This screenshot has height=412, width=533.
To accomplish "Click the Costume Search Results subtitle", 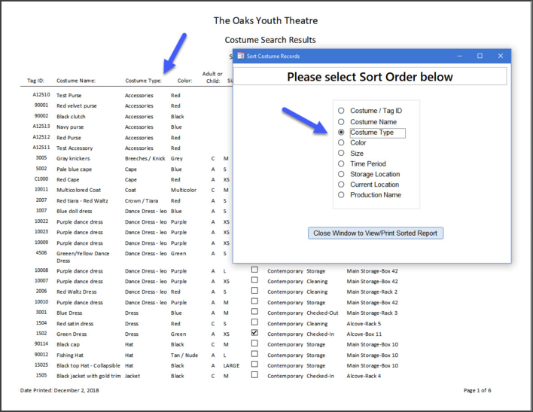I will 270,40.
